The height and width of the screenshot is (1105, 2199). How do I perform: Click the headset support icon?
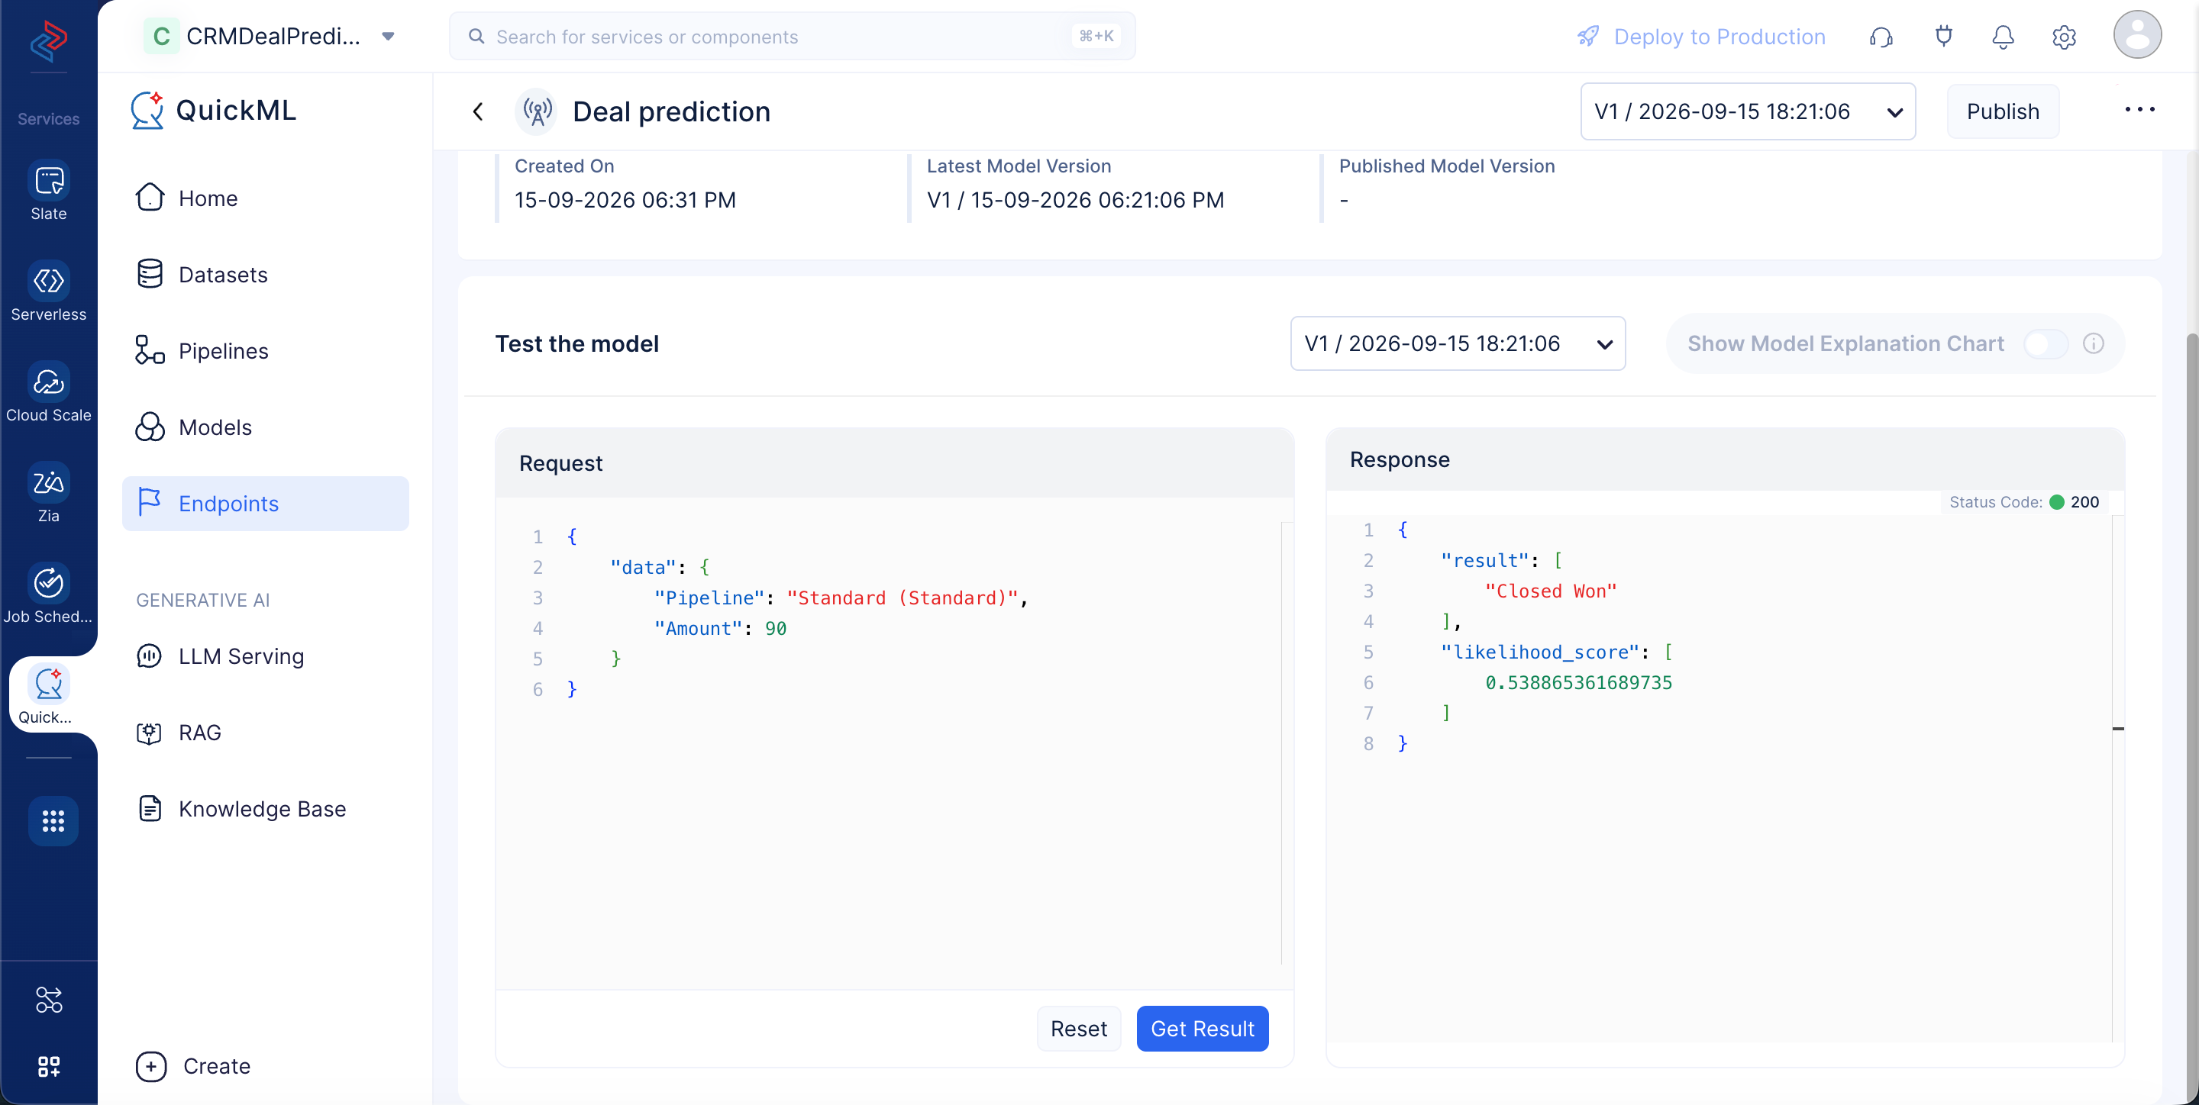1881,37
